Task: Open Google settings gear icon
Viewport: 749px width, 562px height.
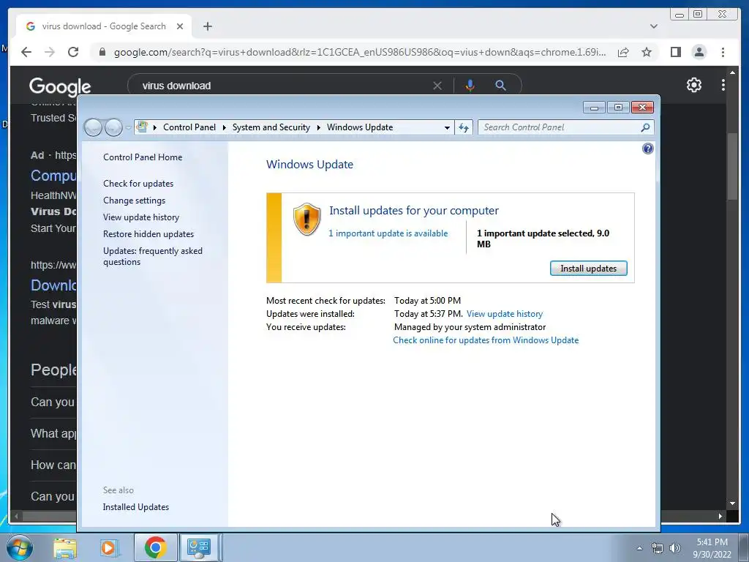Action: point(693,85)
